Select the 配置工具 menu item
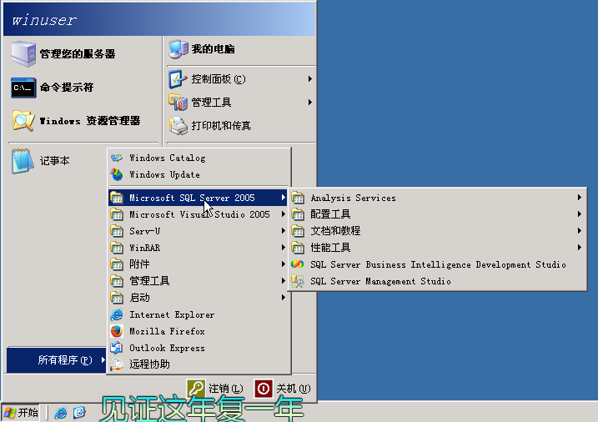Screen dimensions: 598x422 coord(437,214)
